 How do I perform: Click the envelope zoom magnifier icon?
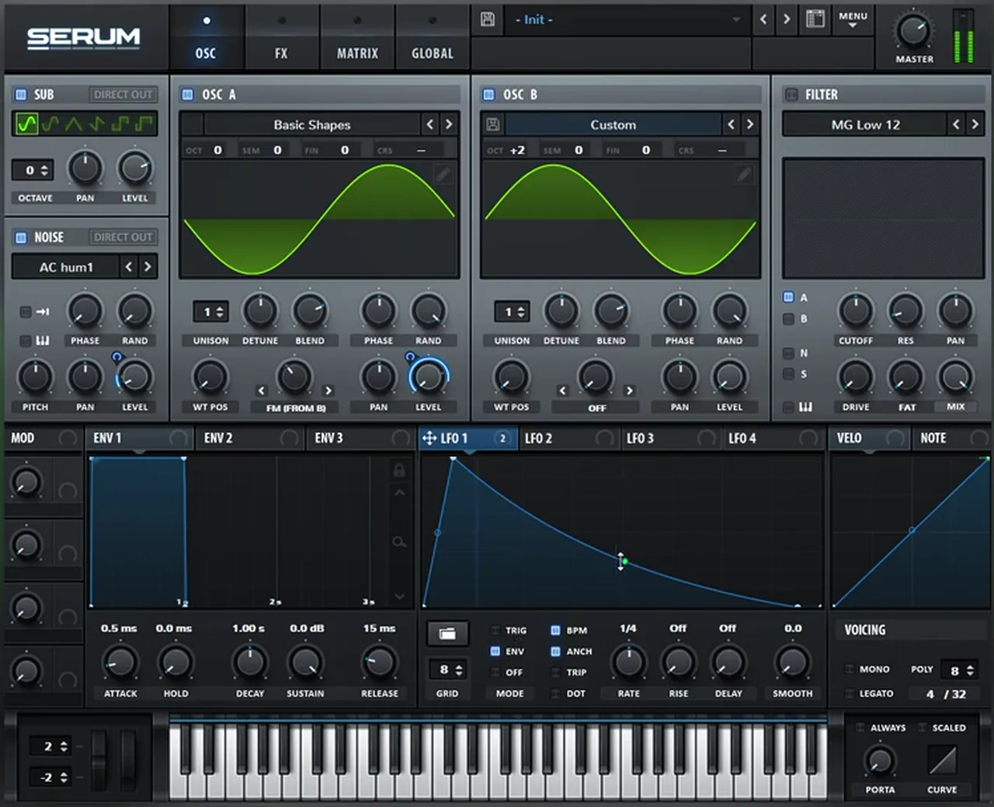click(x=399, y=542)
